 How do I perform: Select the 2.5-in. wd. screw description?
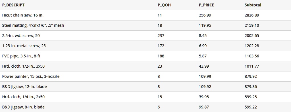pos(21,36)
